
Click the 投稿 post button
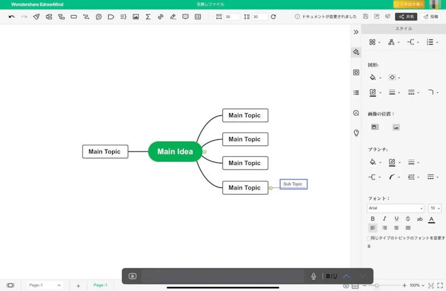tap(431, 17)
